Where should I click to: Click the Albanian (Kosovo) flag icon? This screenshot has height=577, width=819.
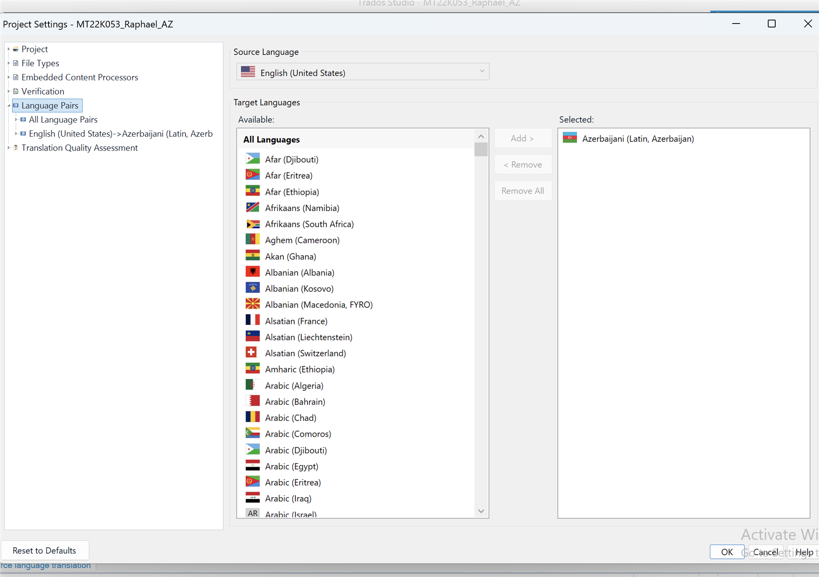[252, 288]
